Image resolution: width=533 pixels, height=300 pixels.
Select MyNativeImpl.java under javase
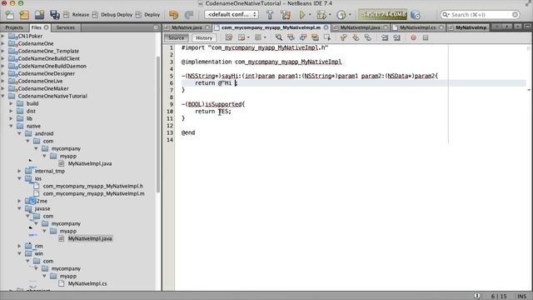pyautogui.click(x=90, y=238)
